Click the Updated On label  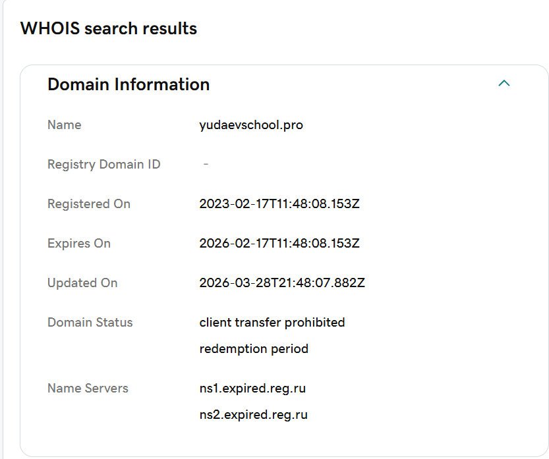coord(82,283)
